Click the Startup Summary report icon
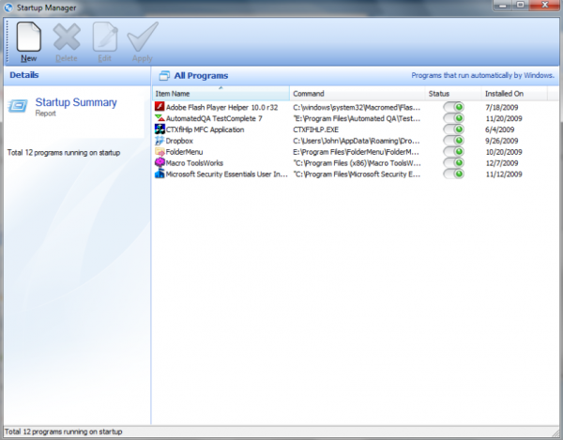The image size is (563, 440). point(18,106)
